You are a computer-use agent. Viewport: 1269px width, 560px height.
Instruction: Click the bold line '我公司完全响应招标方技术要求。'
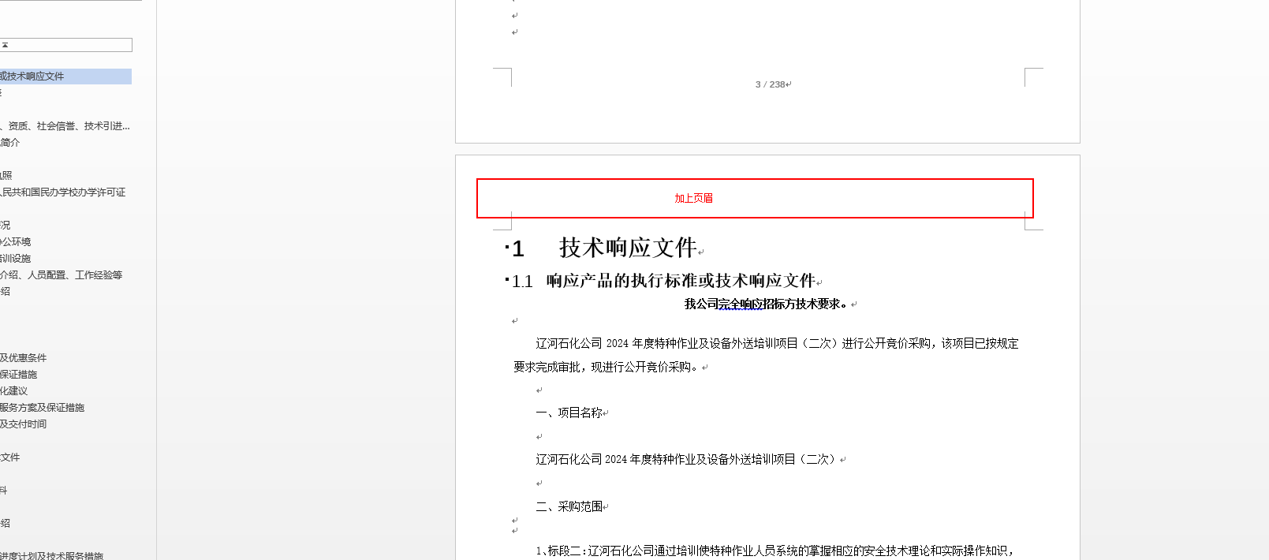coord(766,304)
